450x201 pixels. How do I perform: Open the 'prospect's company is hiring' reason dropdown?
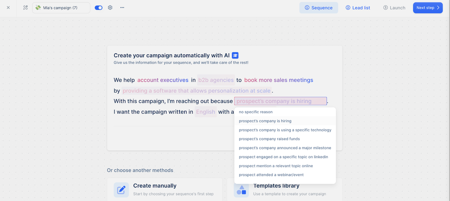point(280,101)
